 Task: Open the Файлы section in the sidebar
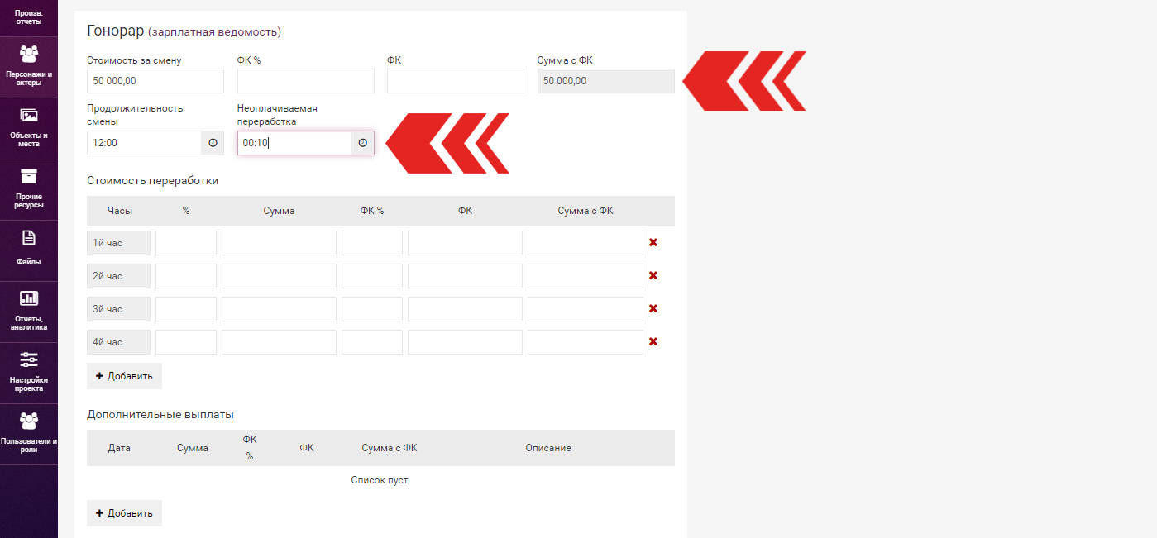(x=29, y=250)
